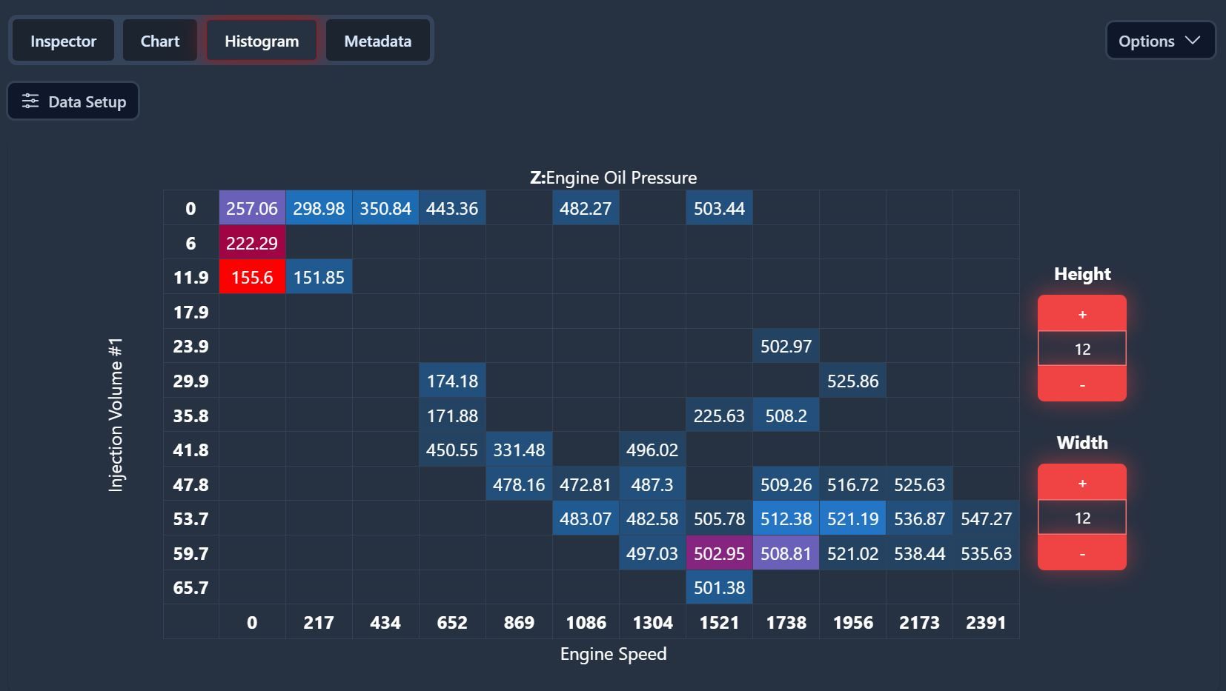Select the cell with 516.72
The width and height of the screenshot is (1226, 691).
(x=852, y=484)
